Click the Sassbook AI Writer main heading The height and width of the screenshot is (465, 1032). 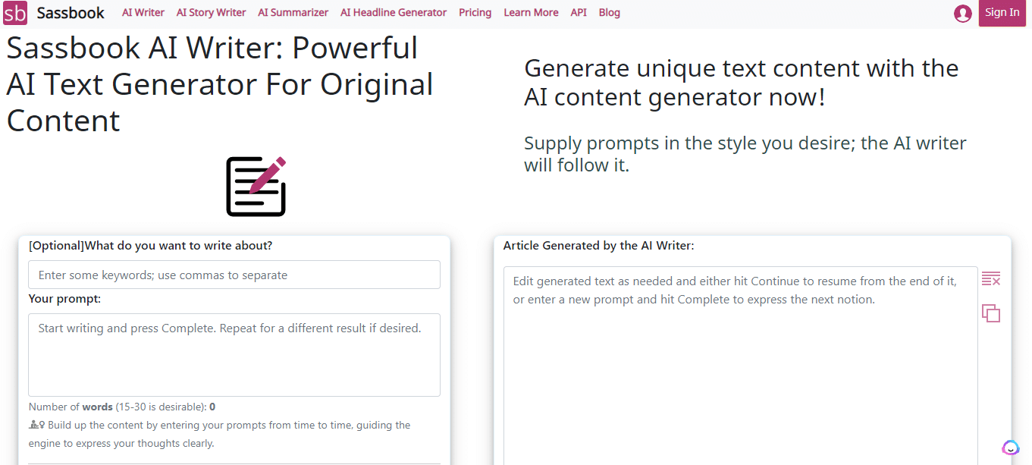point(220,84)
